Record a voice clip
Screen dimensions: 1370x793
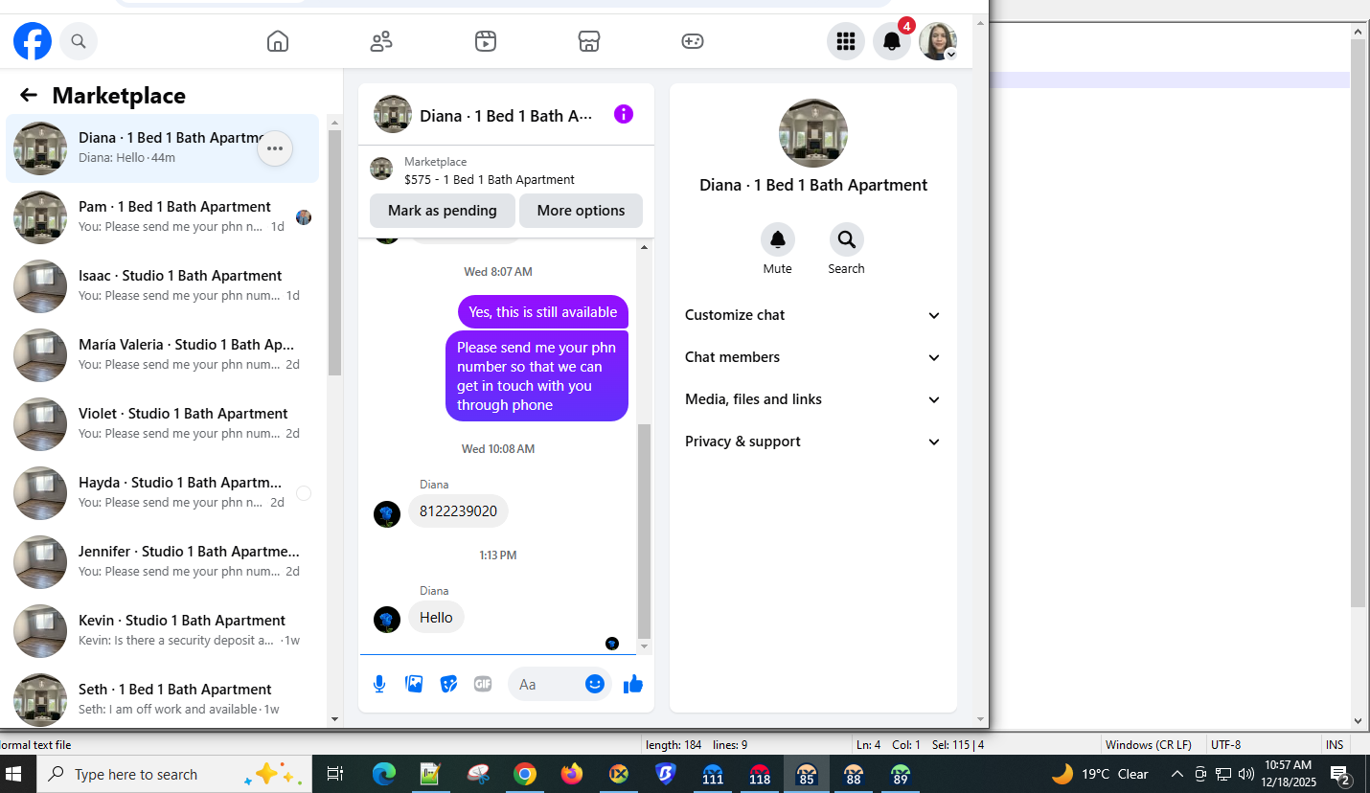[379, 684]
